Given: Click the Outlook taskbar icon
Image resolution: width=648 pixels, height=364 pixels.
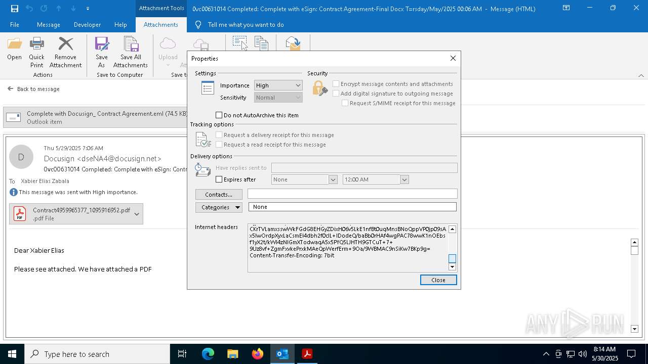Looking at the screenshot, I should click(x=282, y=354).
